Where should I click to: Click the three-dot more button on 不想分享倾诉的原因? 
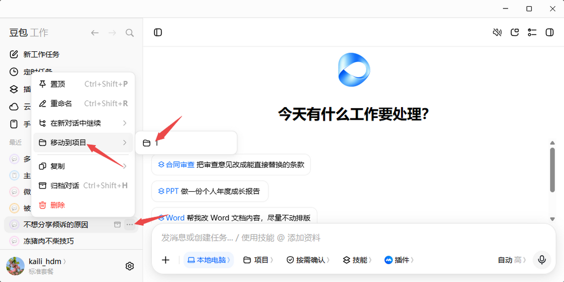(130, 225)
